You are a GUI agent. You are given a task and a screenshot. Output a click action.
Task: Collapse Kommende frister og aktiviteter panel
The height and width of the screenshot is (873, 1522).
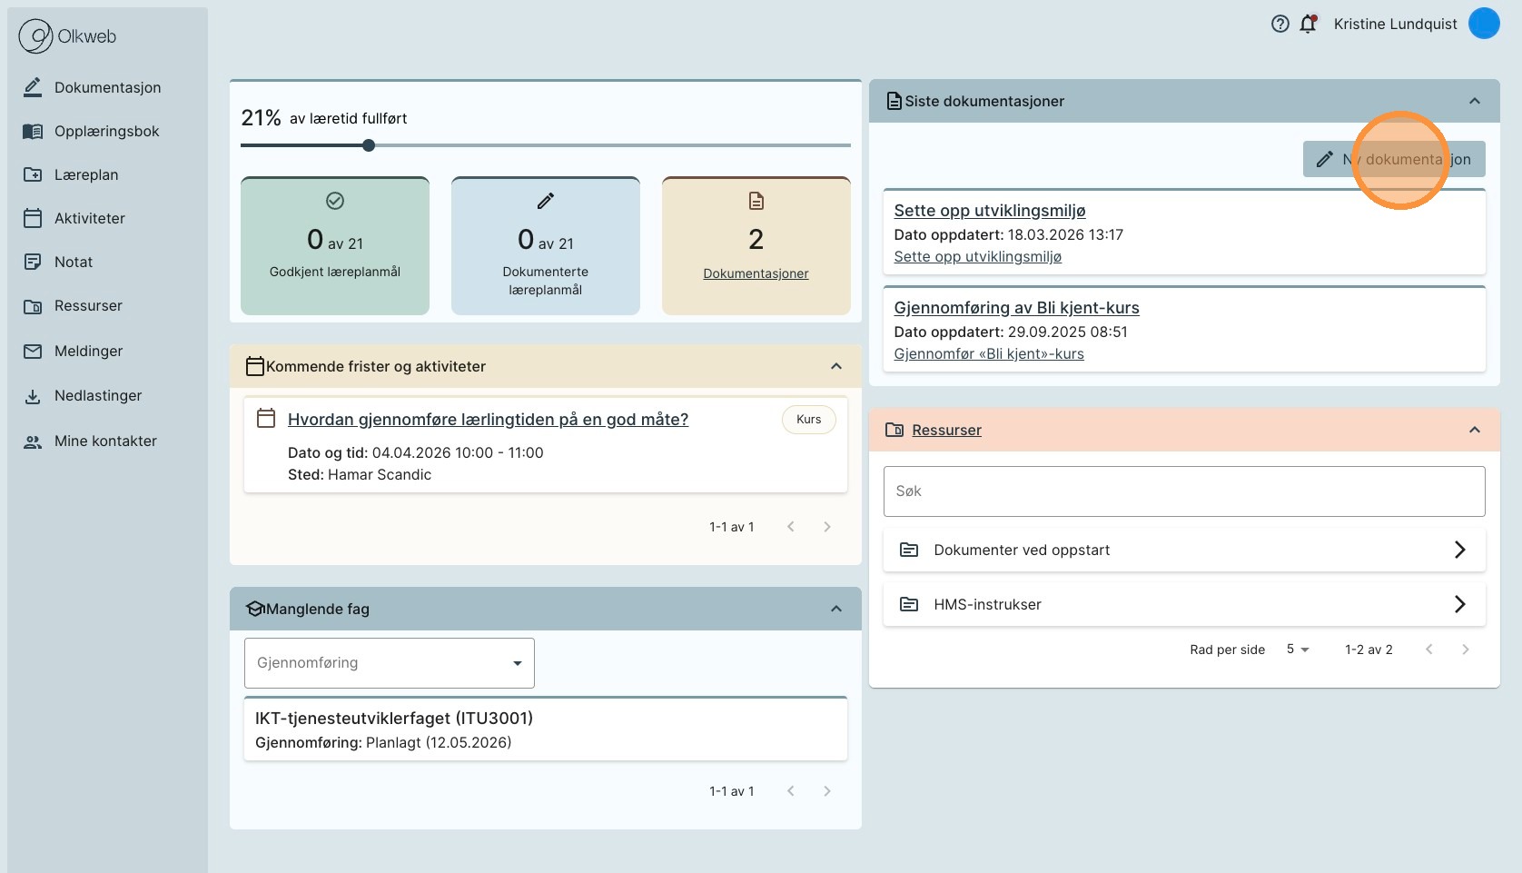coord(835,366)
